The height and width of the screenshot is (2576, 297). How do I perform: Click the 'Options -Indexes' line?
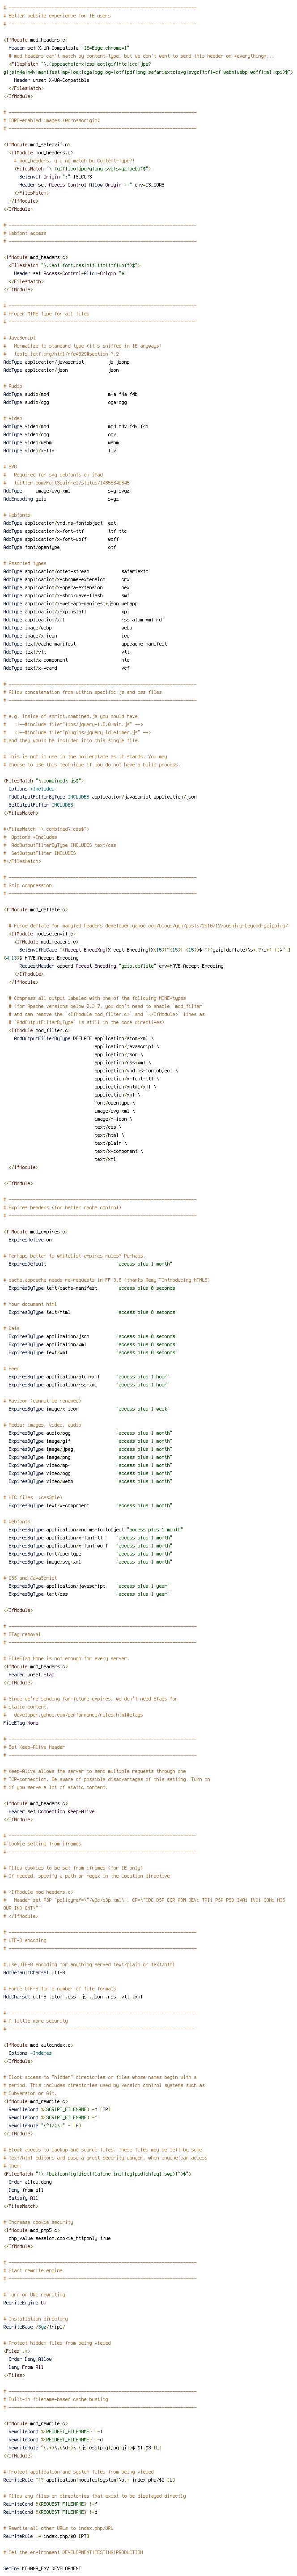click(30, 2052)
